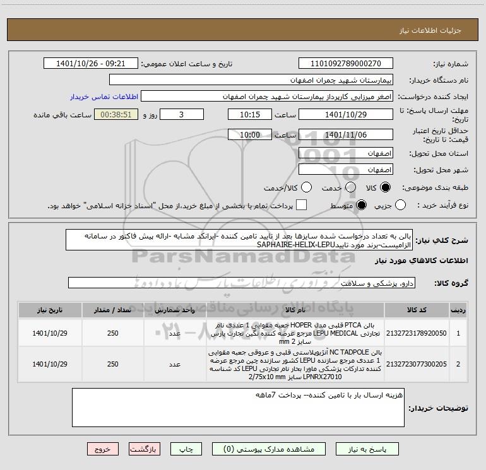This screenshot has height=470, width=486.
Task: Click the NC TADPOLE balloon item name
Action: [x=295, y=365]
